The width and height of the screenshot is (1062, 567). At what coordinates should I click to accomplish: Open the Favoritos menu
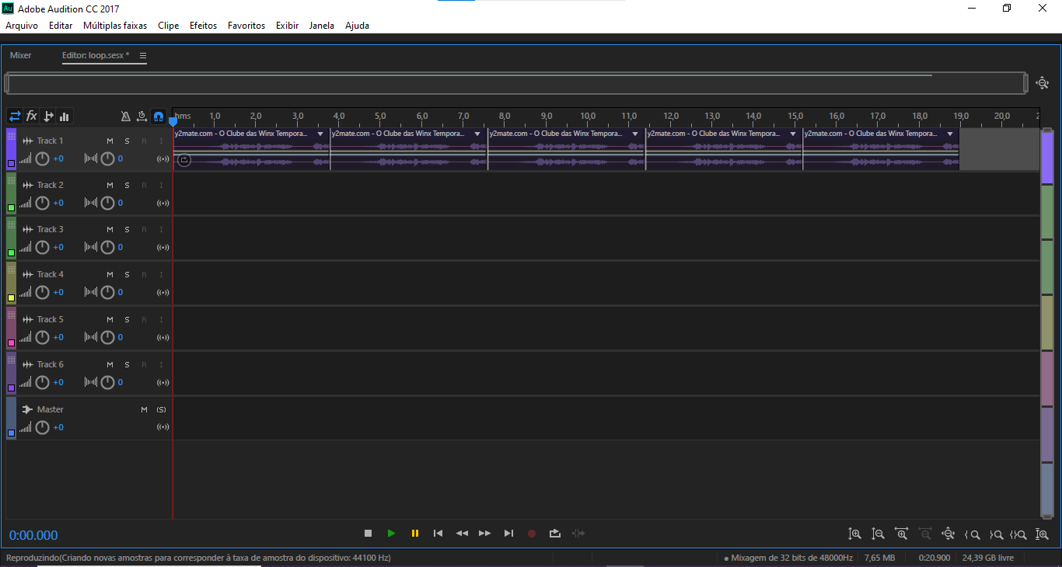246,26
